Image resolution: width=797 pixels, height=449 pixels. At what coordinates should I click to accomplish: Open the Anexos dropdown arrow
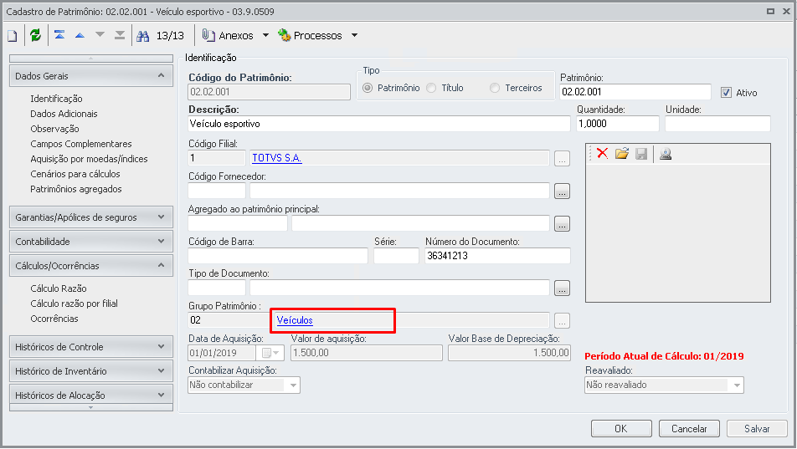(265, 35)
